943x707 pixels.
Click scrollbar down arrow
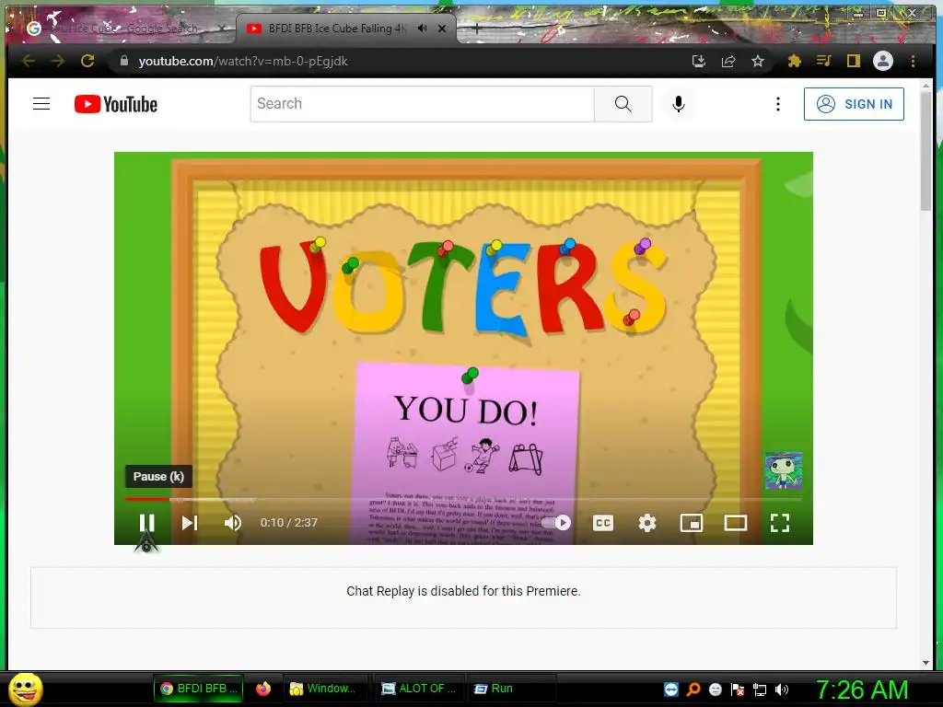(x=926, y=663)
